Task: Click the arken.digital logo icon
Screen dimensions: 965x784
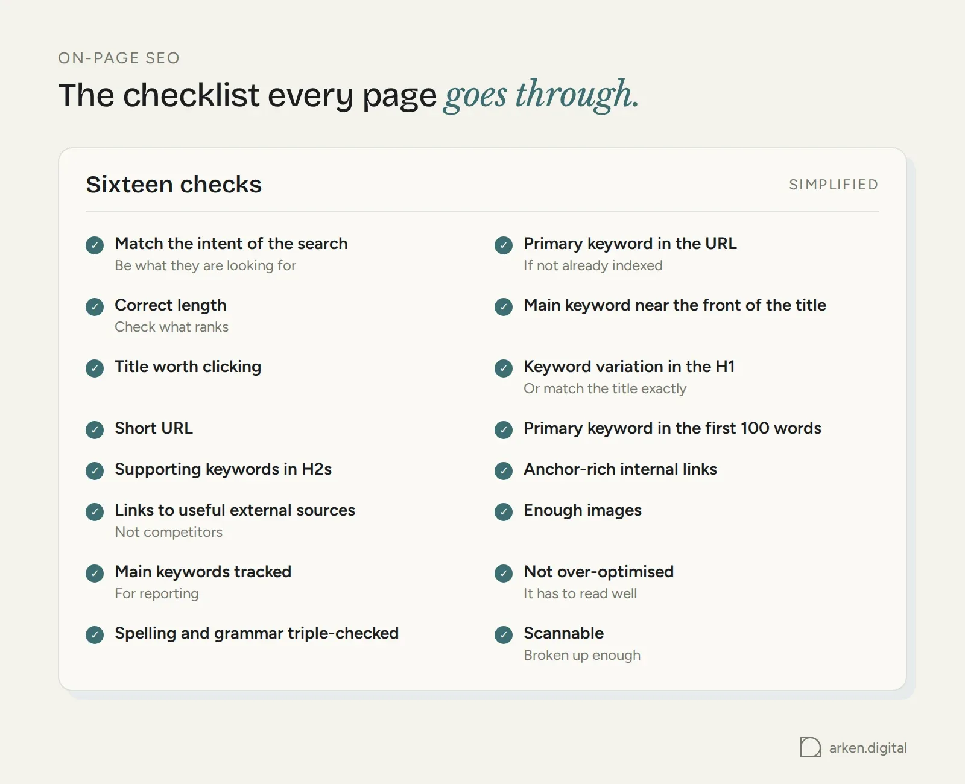Action: tap(810, 747)
